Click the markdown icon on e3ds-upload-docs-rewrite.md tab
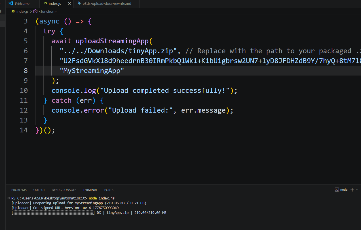 click(x=79, y=4)
